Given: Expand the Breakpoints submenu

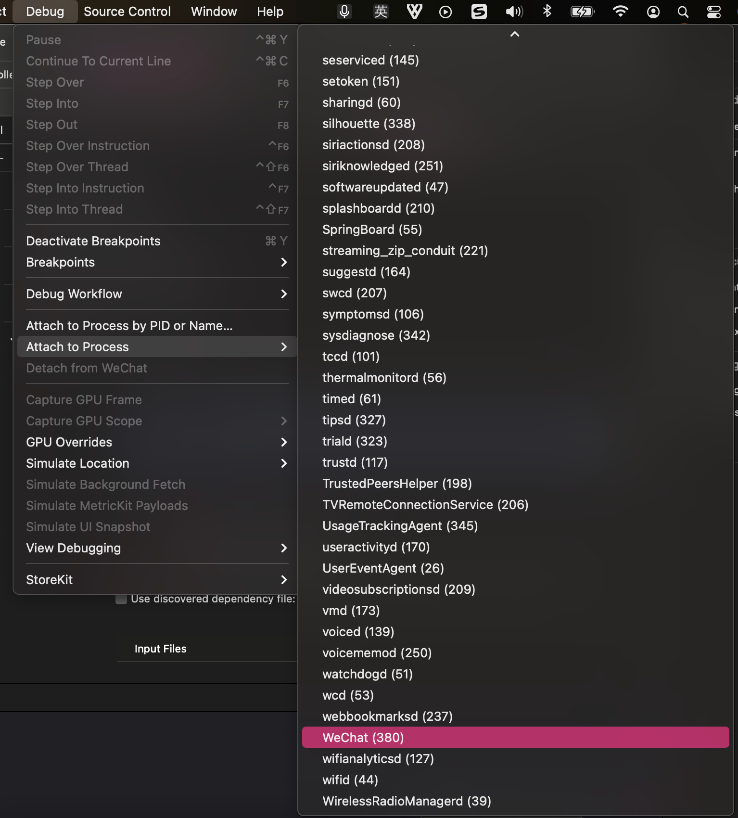Looking at the screenshot, I should tap(157, 262).
